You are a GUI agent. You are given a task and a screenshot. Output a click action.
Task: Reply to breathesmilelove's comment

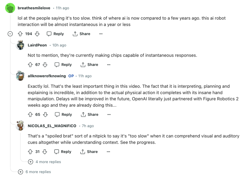[55, 34]
